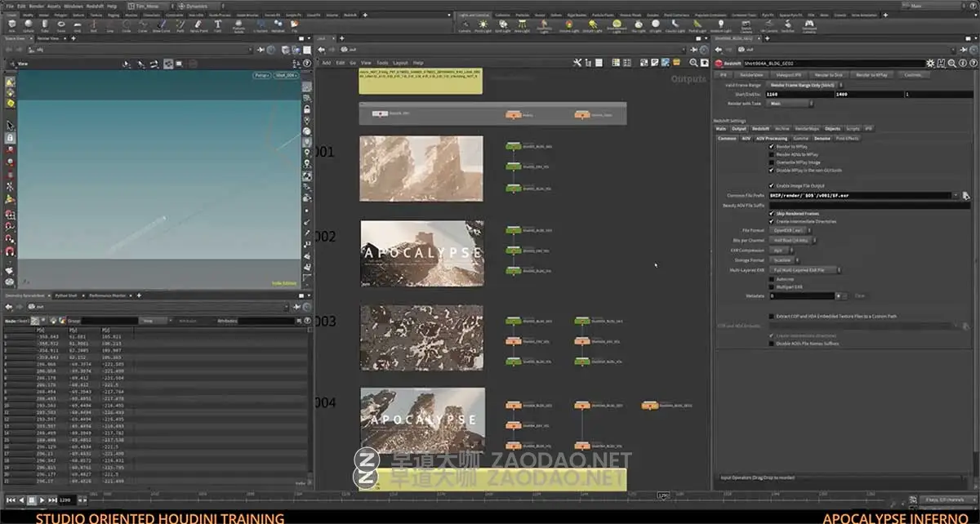Click the Font shelf tool

click(x=218, y=24)
